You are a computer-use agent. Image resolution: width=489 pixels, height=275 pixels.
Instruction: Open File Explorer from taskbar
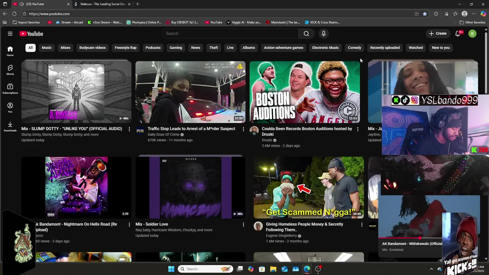273,269
